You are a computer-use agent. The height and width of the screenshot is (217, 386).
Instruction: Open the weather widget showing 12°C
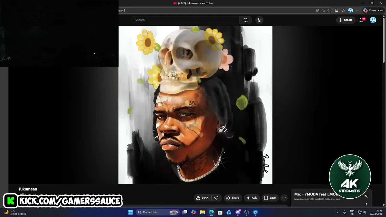[x=15, y=212]
